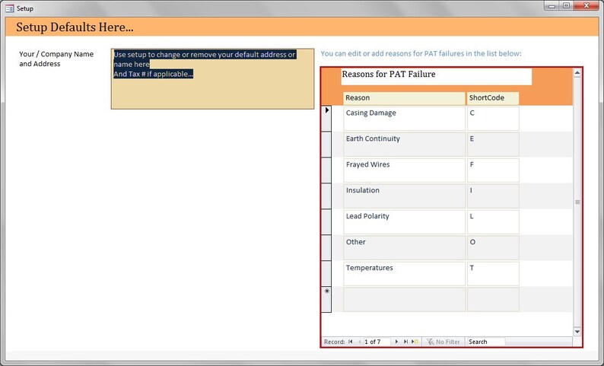Click the Temperatures reason field

[x=404, y=273]
